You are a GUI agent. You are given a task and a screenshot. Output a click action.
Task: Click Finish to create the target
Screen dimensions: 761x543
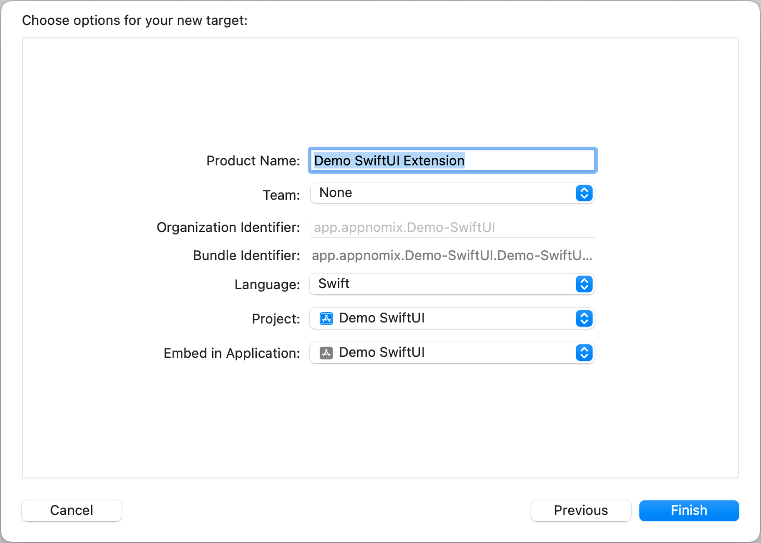click(689, 510)
